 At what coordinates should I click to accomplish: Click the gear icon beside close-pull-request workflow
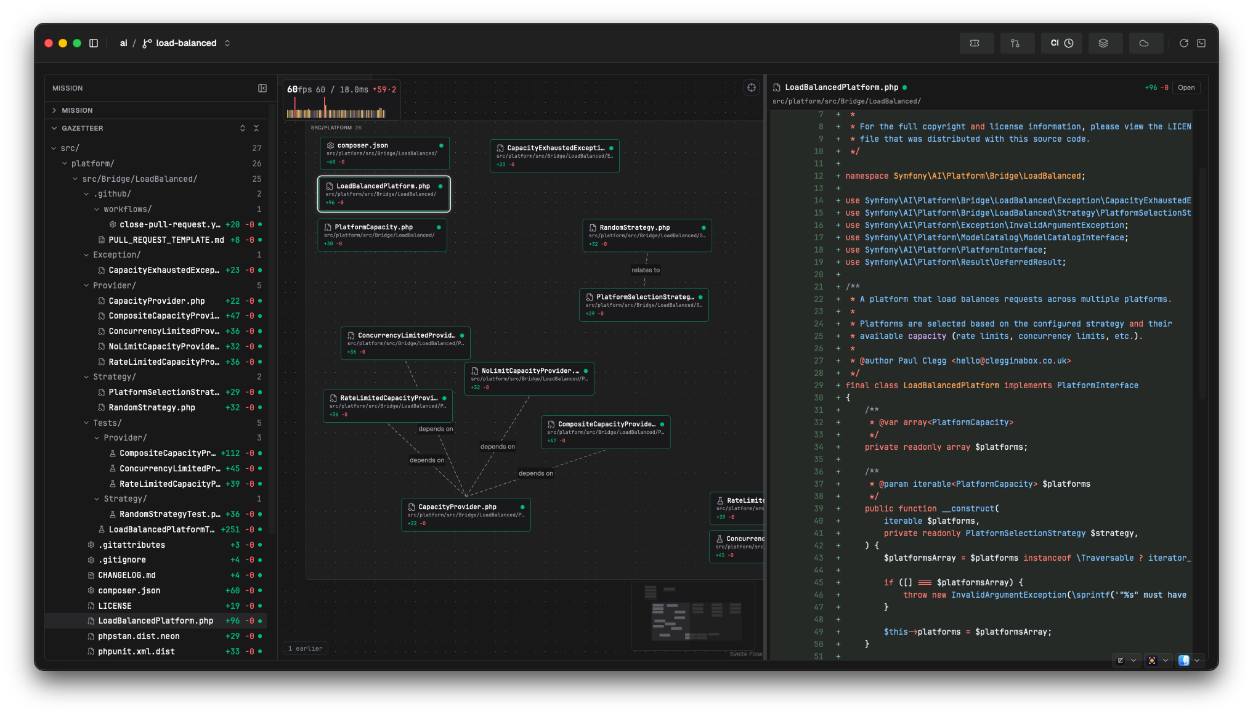tap(113, 225)
